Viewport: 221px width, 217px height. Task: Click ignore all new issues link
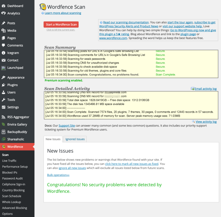72,168
